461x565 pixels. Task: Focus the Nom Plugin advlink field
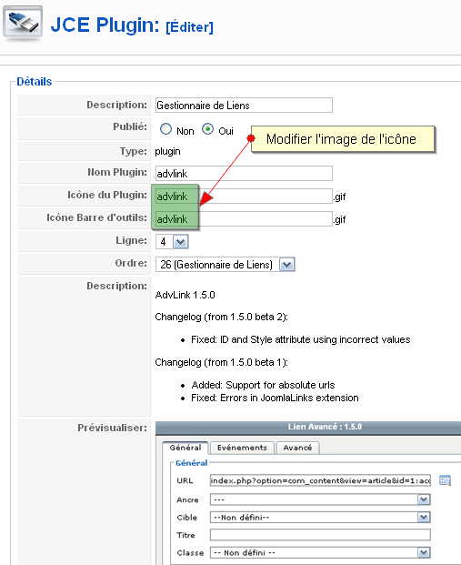(244, 173)
